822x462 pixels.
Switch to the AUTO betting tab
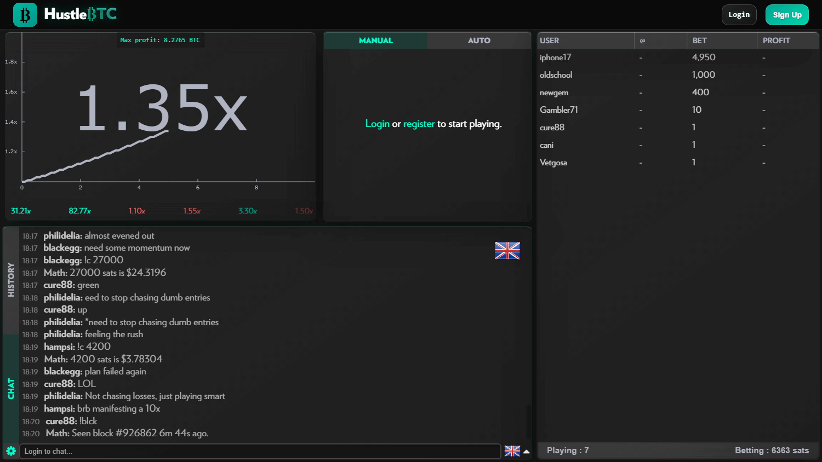(479, 41)
